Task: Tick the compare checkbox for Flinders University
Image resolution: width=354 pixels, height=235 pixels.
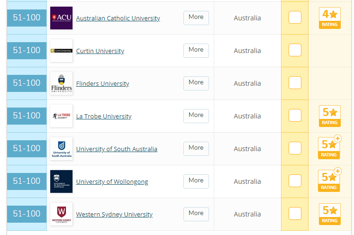Action: coord(295,82)
